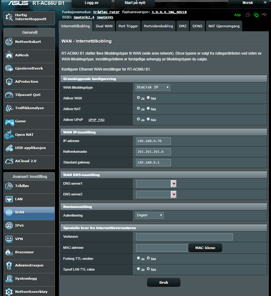This screenshot has height=296, width=271.
Task: Open Systemlogg notepad icon
Action: [9, 279]
